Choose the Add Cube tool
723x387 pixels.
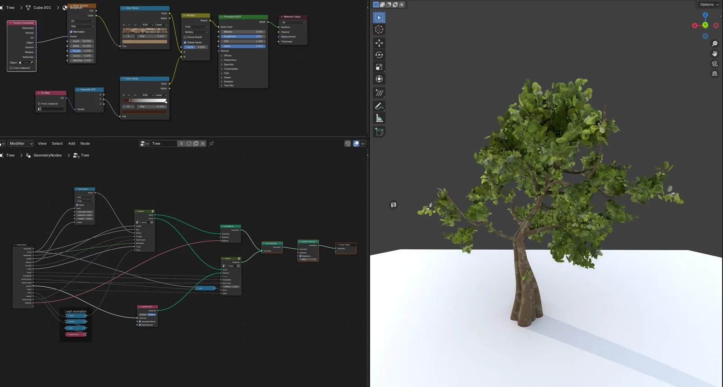pos(379,132)
